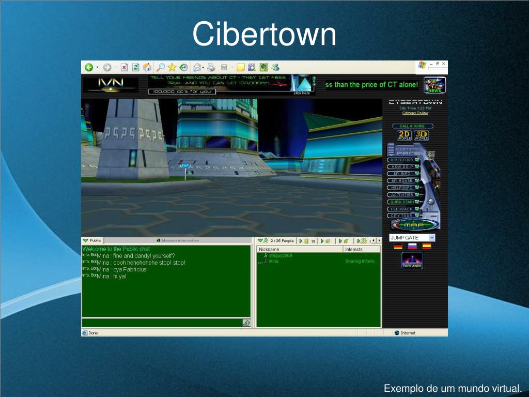Click the Refresh page icon
This screenshot has height=397, width=529.
tap(136, 68)
